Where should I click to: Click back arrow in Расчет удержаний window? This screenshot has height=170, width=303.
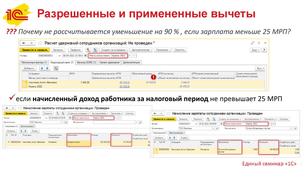pos(24,43)
